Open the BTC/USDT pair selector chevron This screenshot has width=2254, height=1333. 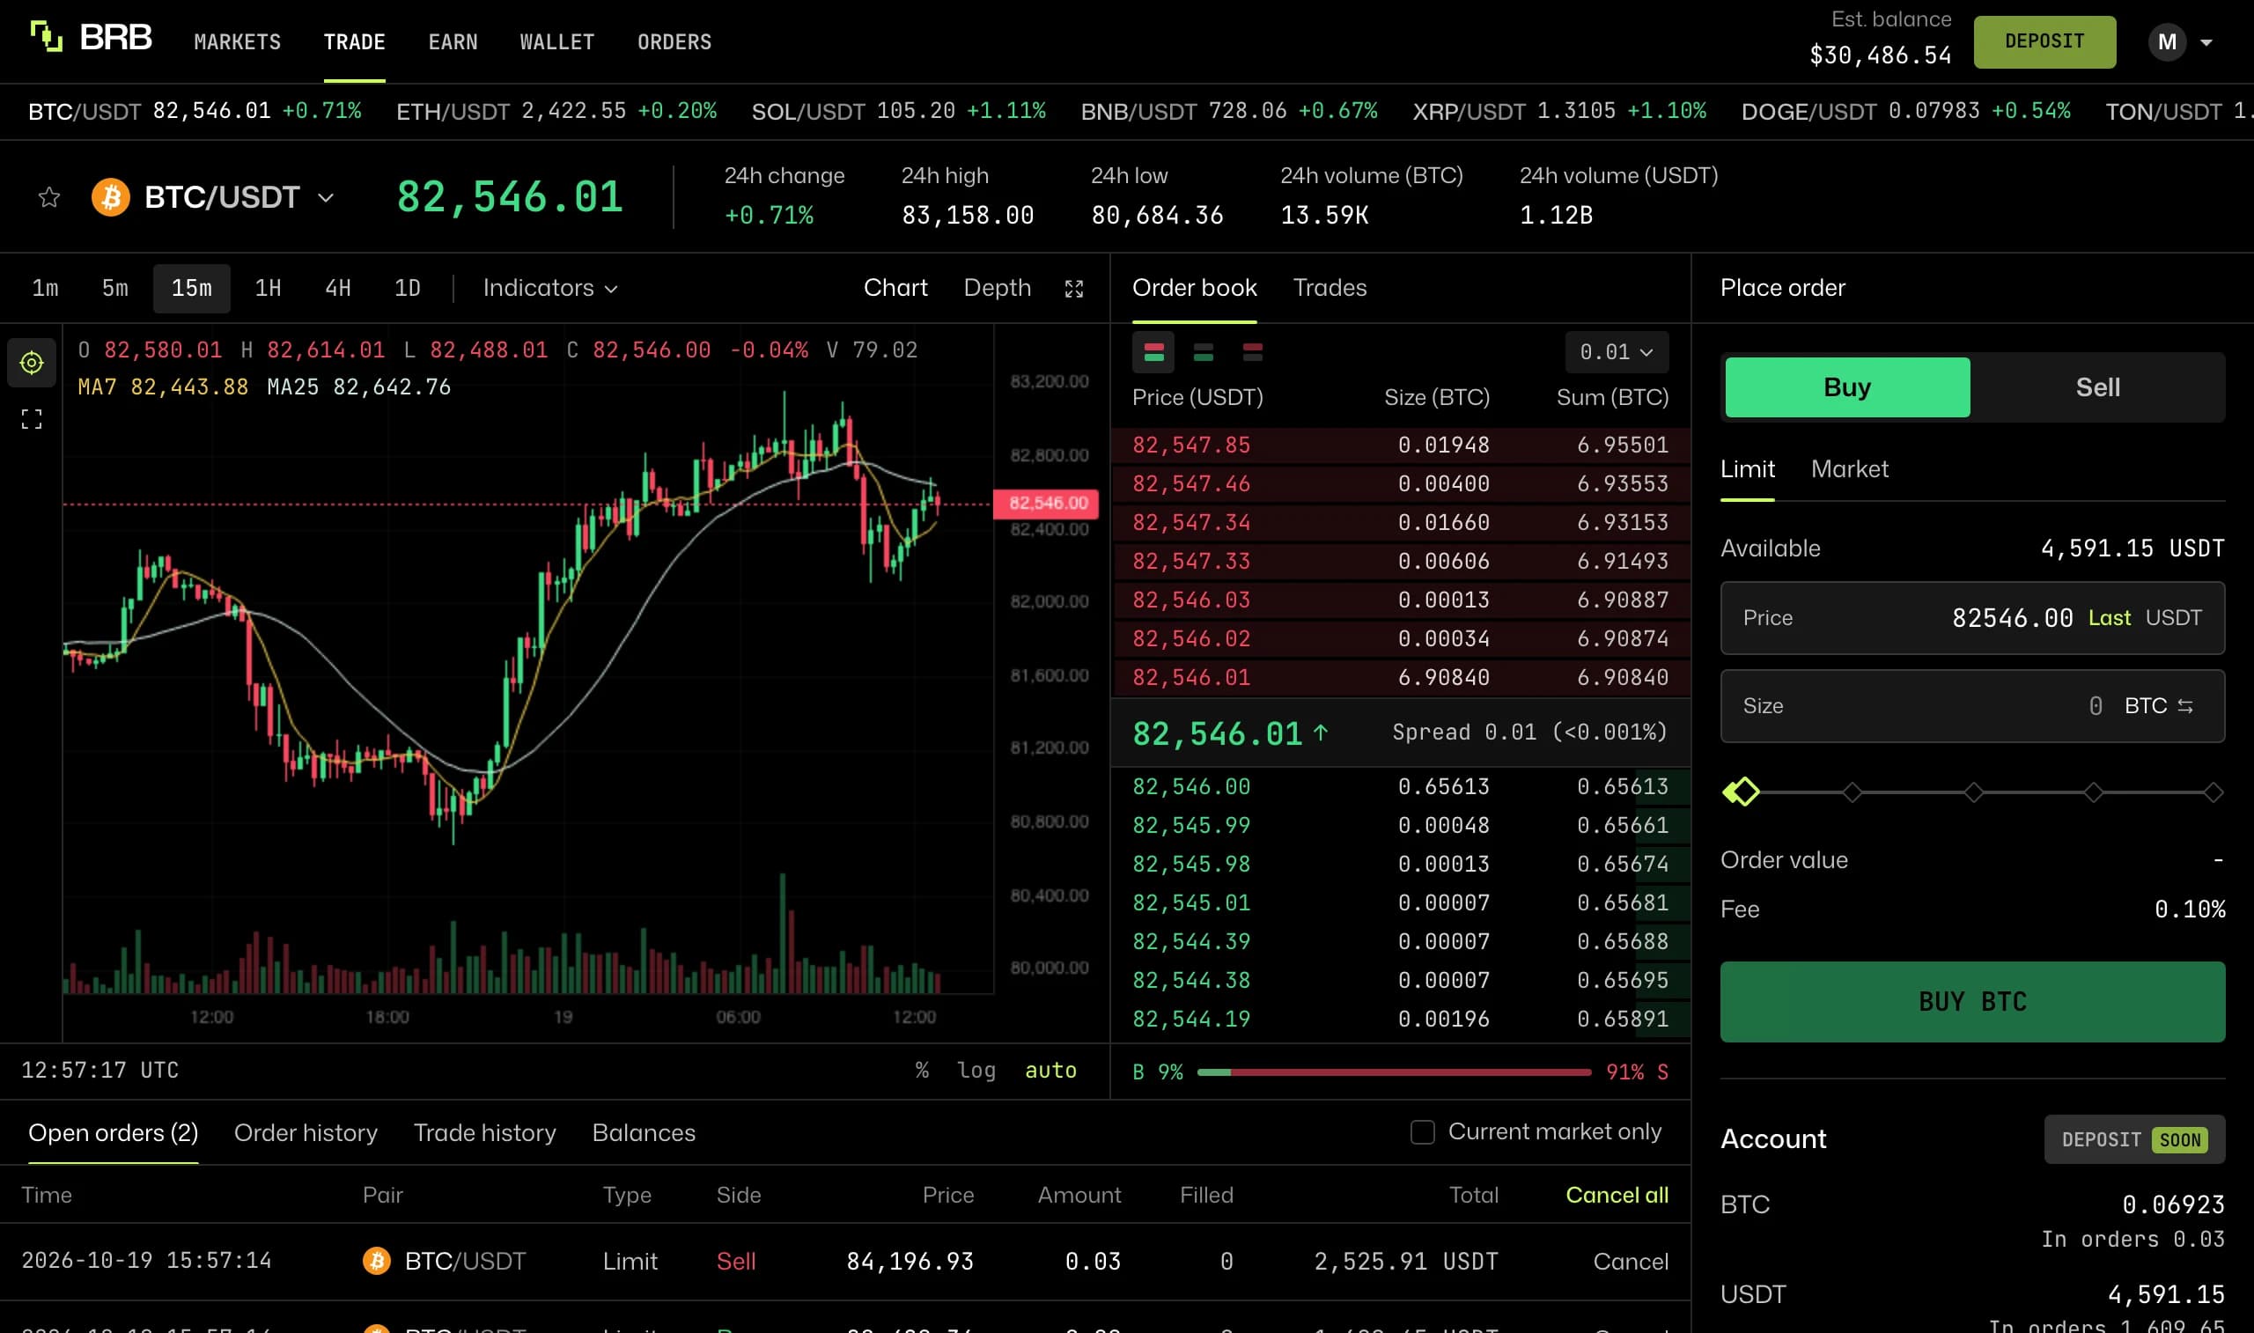coord(326,197)
